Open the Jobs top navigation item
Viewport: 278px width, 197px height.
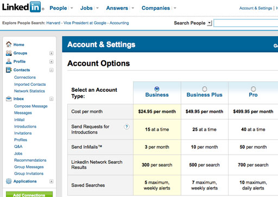point(86,8)
